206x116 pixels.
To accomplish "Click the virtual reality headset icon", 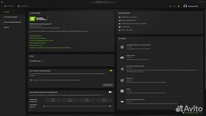I will tap(122, 101).
